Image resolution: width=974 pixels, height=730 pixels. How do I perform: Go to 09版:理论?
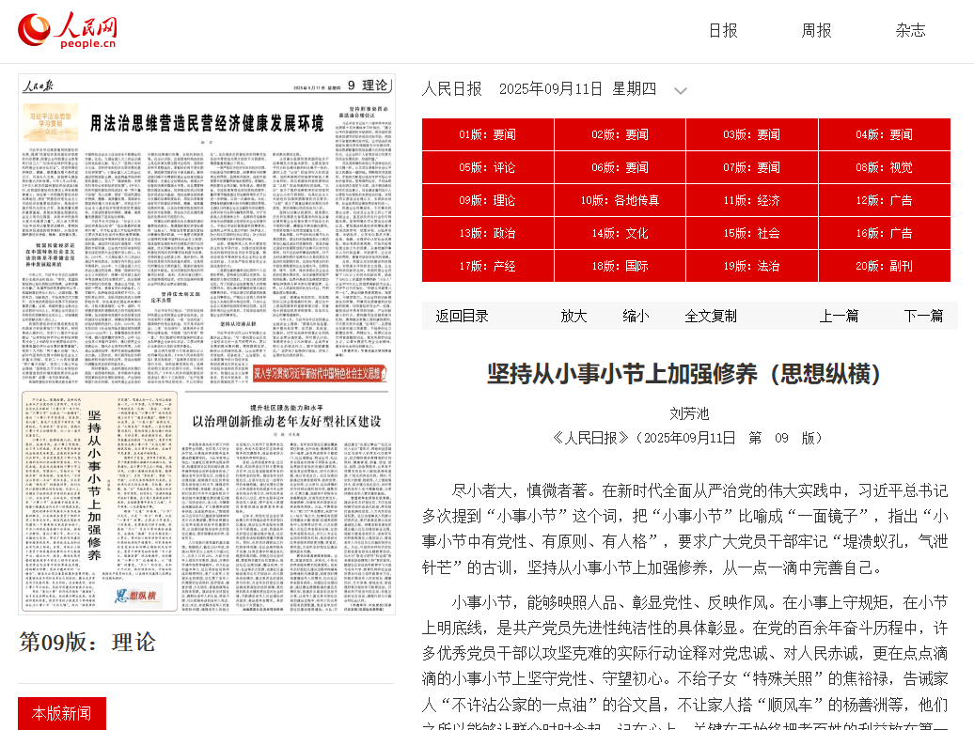[488, 200]
